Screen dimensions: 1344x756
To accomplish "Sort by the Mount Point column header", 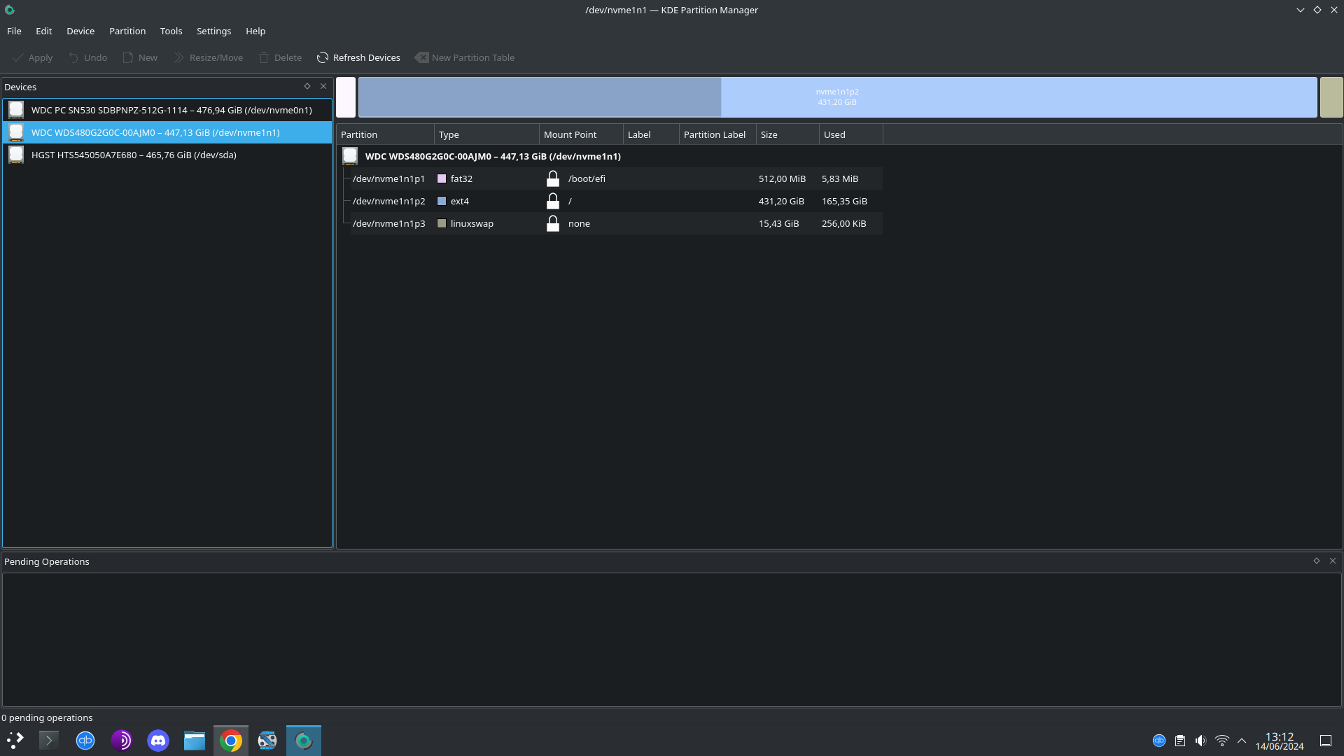I will [x=580, y=134].
